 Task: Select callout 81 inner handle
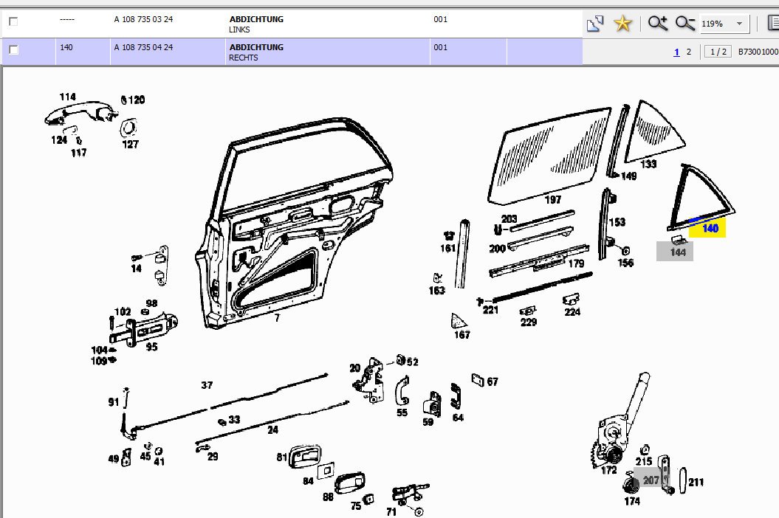click(x=281, y=457)
